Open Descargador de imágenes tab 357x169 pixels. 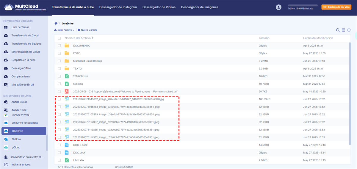point(200,7)
